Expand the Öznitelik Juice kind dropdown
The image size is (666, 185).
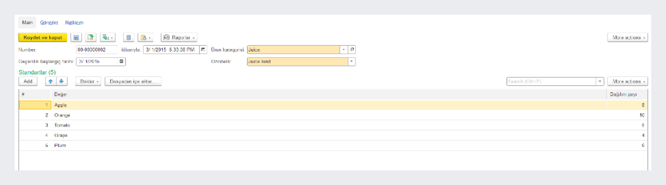point(351,61)
